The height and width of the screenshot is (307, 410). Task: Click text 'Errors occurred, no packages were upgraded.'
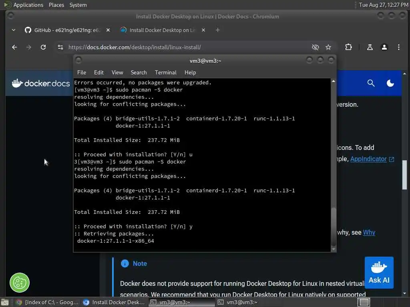click(x=143, y=82)
